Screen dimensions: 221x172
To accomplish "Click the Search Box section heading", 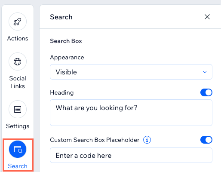I will pos(66,41).
